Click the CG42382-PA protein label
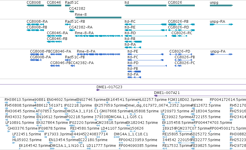The height and width of the screenshot is (150, 246). click(82, 63)
